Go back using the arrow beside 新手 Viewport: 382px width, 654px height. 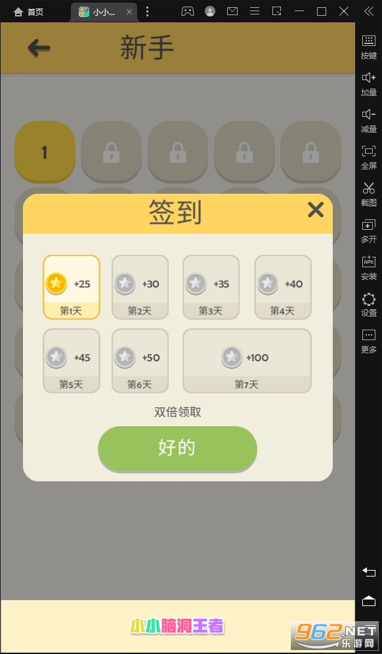39,48
